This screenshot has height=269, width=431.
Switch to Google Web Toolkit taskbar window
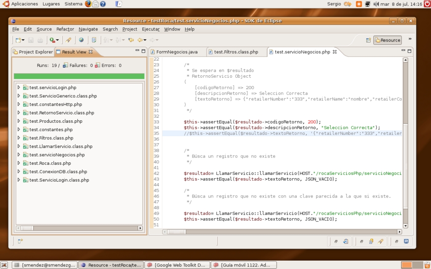(x=176, y=265)
